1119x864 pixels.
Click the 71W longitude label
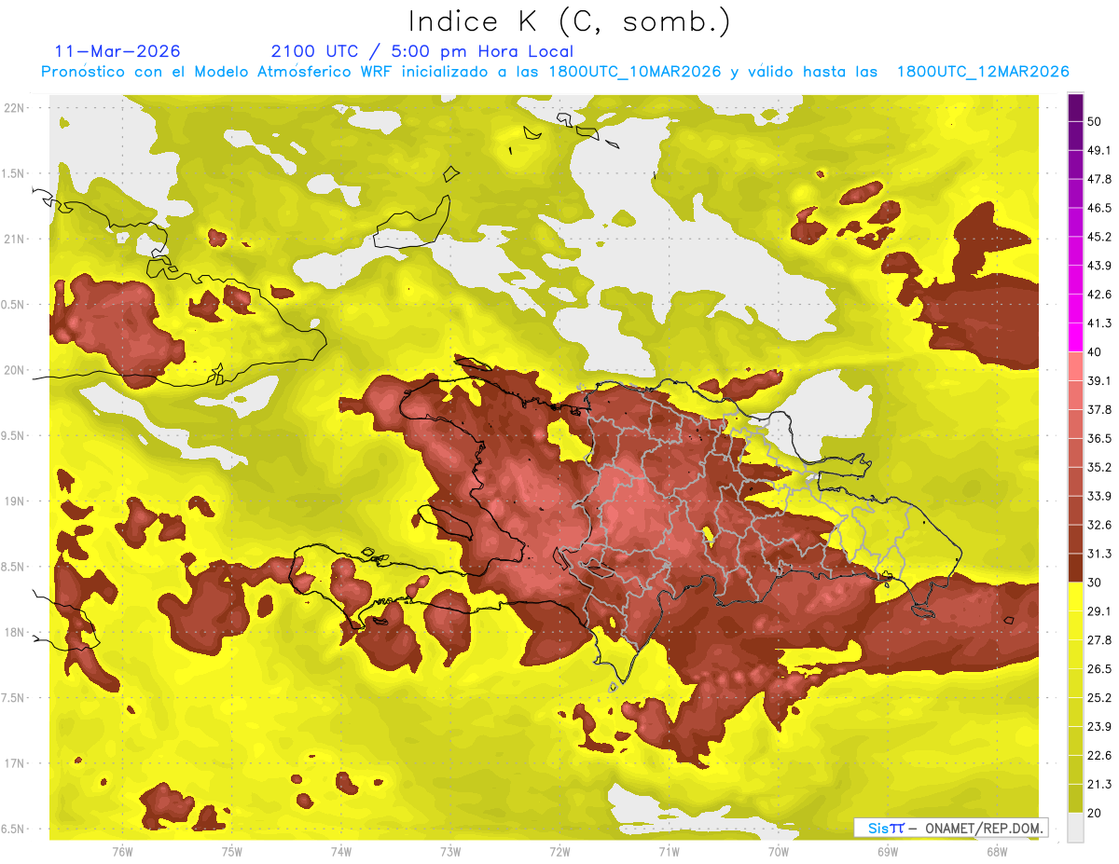tap(669, 852)
